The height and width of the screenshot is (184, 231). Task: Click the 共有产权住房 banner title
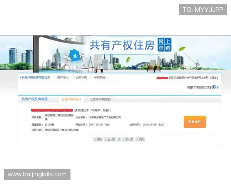122,45
